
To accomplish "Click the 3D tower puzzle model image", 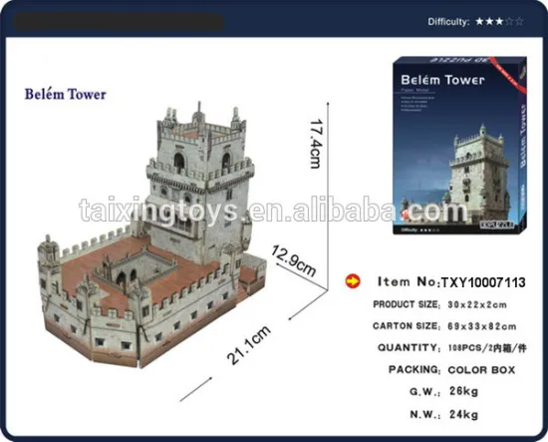I will tap(152, 235).
